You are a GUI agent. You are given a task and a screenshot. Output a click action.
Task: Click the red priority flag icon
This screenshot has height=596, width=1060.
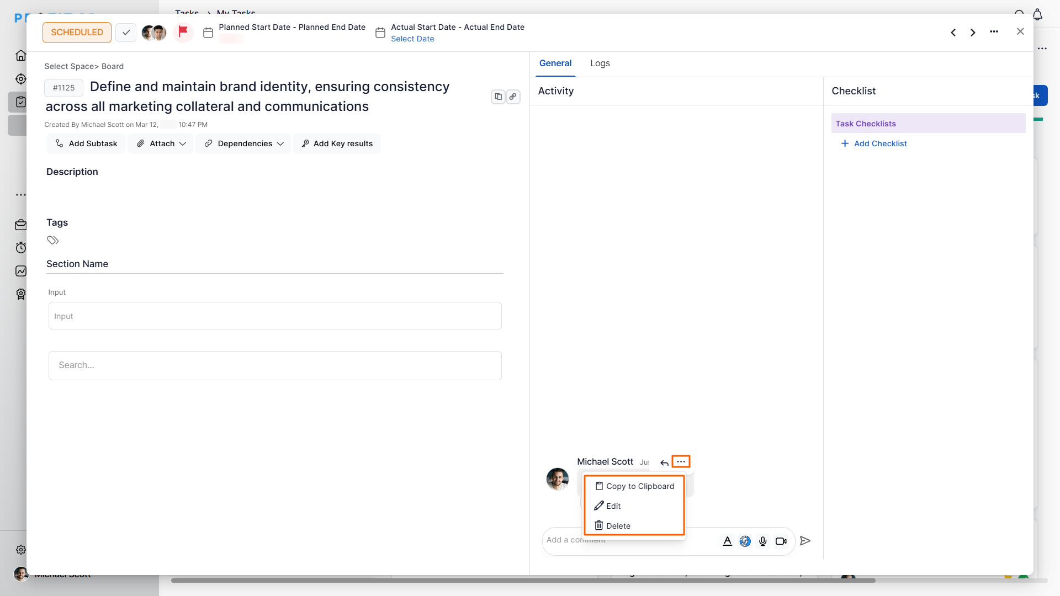pos(183,32)
